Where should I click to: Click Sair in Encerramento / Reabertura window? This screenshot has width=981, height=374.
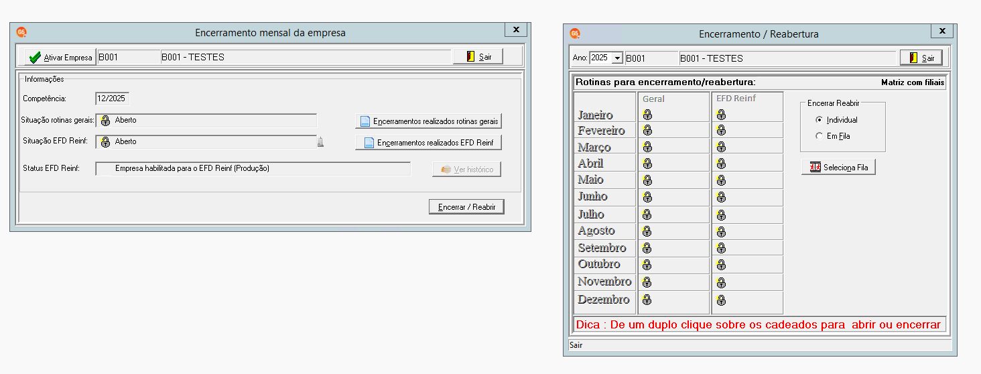point(921,58)
